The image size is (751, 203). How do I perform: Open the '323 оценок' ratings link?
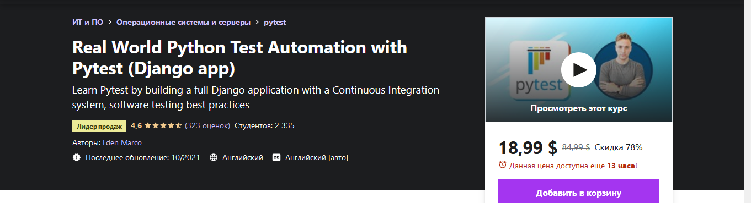207,125
